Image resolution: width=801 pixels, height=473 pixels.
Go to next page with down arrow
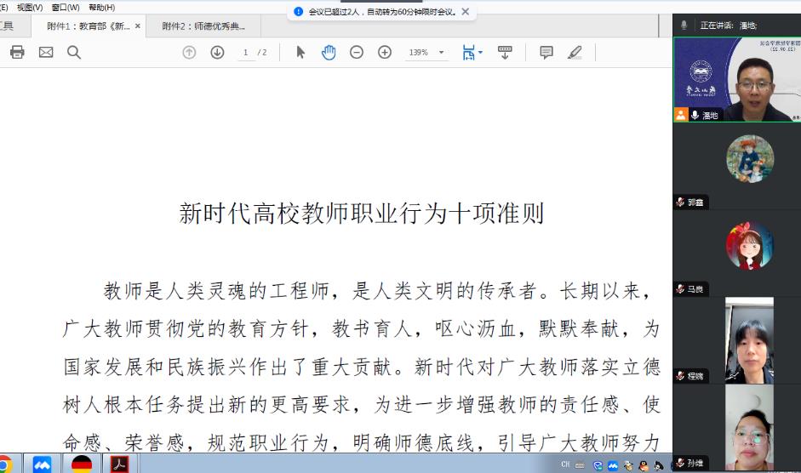[217, 52]
